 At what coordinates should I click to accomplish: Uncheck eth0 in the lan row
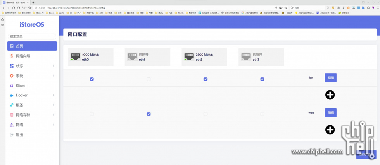coord(92,79)
